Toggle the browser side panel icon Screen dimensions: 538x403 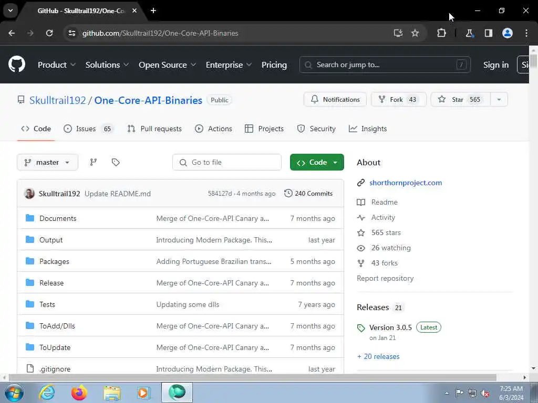489,33
